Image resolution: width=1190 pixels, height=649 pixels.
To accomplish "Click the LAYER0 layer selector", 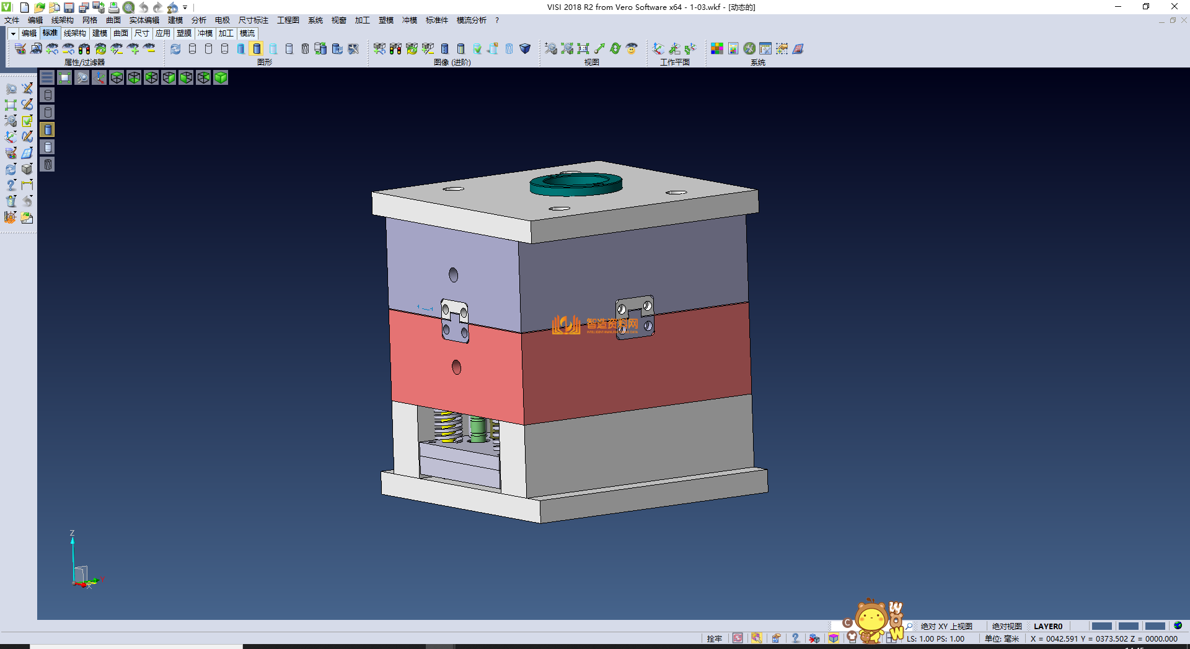I will pos(1048,626).
